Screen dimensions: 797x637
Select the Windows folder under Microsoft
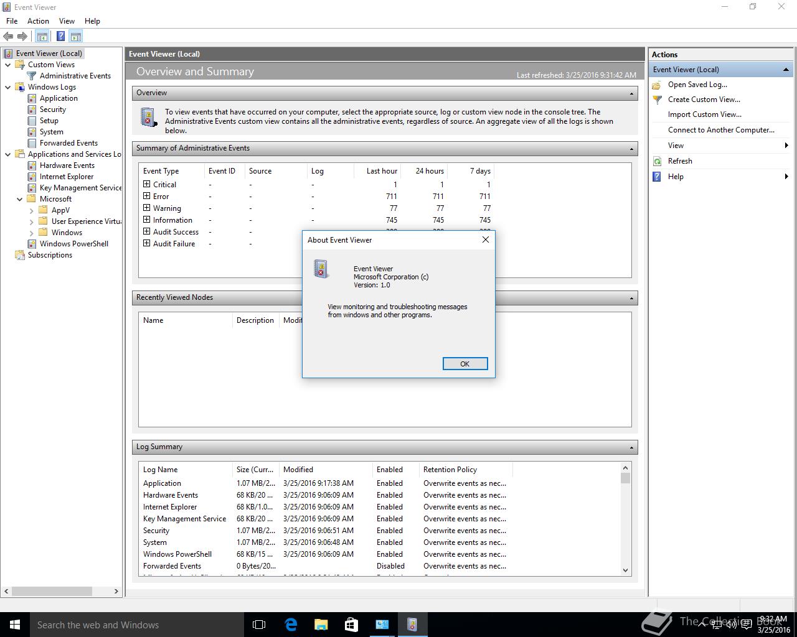pos(67,233)
